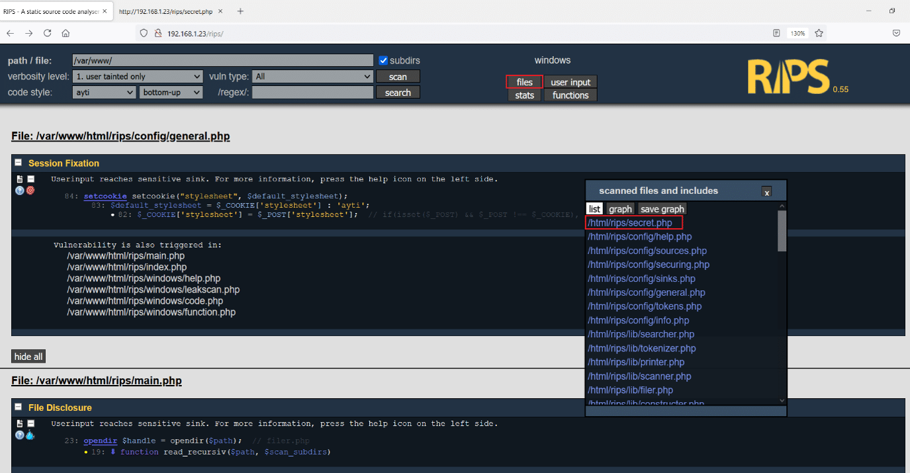910x473 pixels.
Task: Click the red exploit target icon under Session Fixation
Action: tap(30, 191)
